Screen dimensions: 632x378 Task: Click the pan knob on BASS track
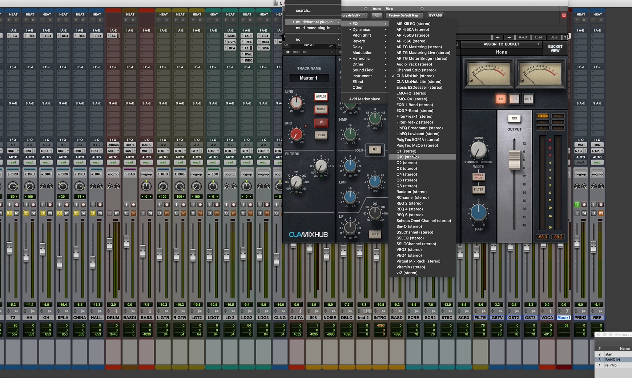[146, 186]
